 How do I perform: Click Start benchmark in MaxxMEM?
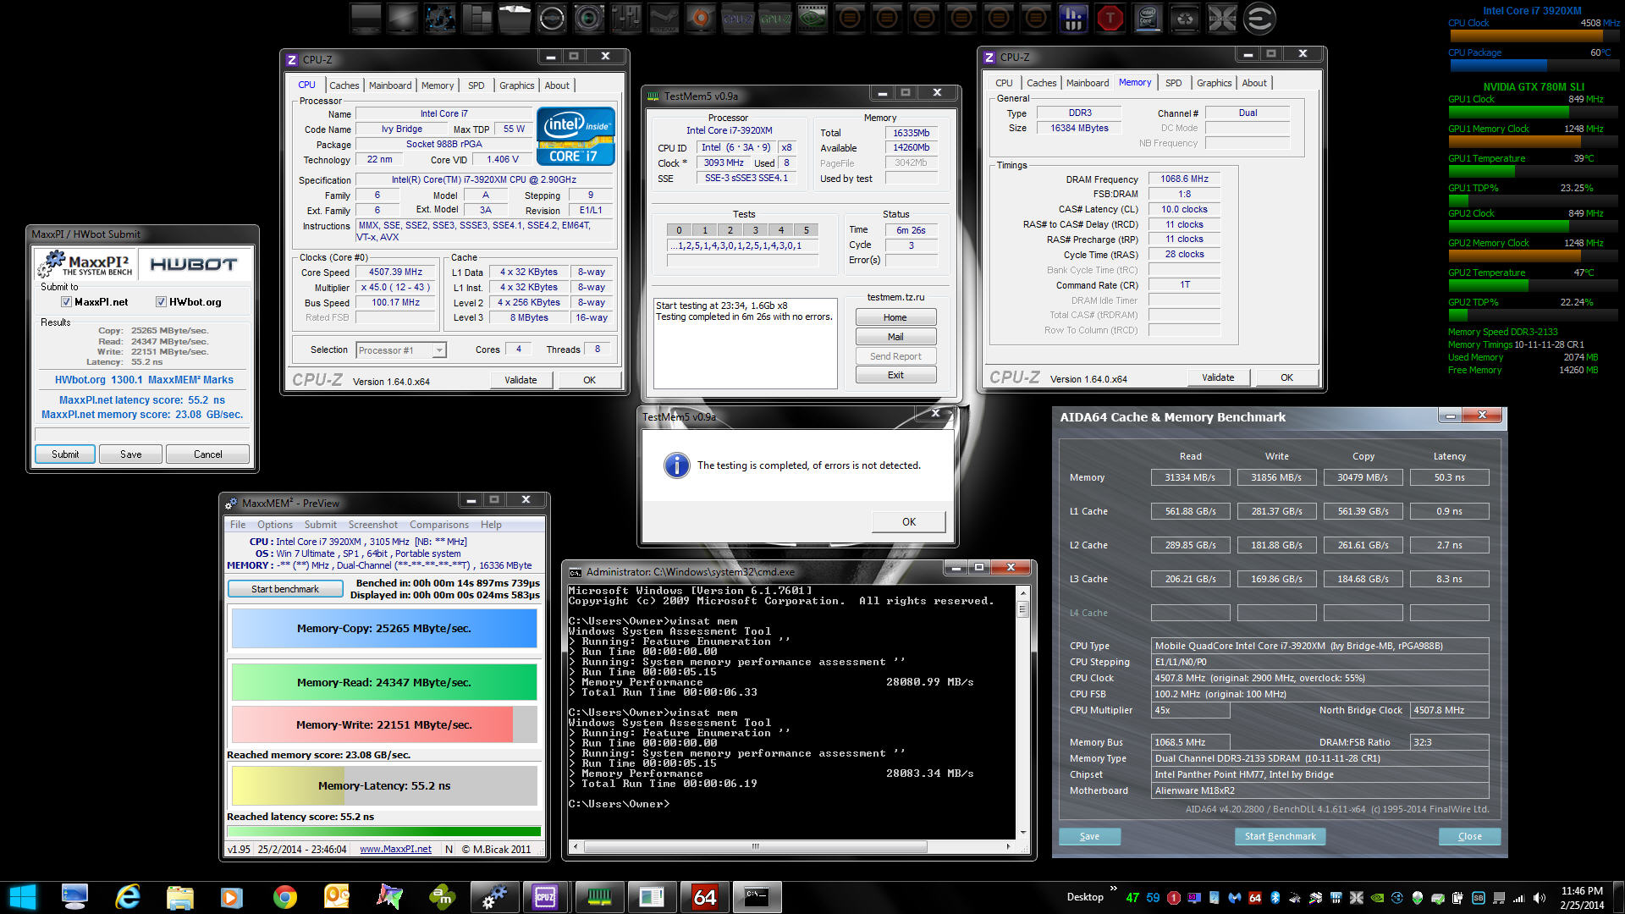tap(285, 589)
